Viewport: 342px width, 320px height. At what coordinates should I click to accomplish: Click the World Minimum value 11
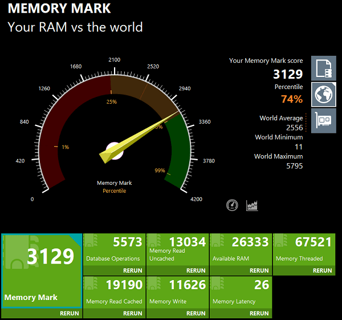tap(299, 147)
